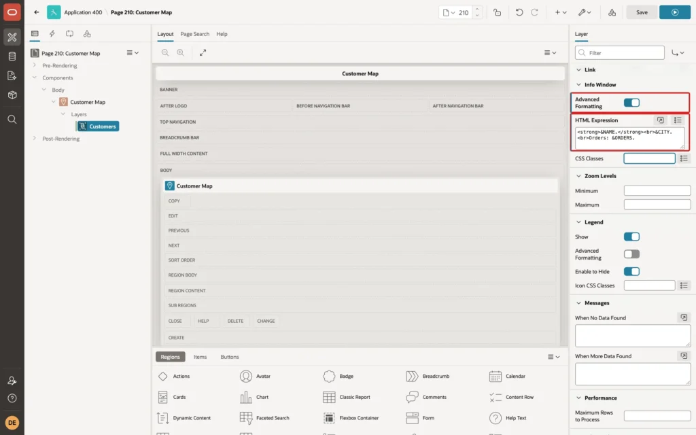Click the HTML Expression text area
Image resolution: width=696 pixels, height=435 pixels.
point(629,138)
